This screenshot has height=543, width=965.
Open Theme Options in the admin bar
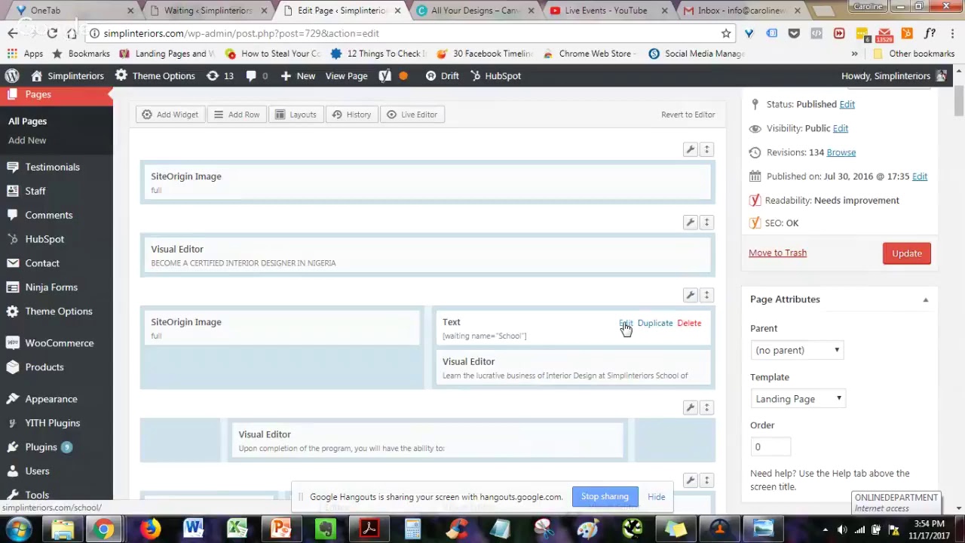point(155,75)
